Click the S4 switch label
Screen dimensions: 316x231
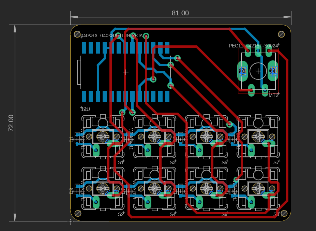[172, 214]
